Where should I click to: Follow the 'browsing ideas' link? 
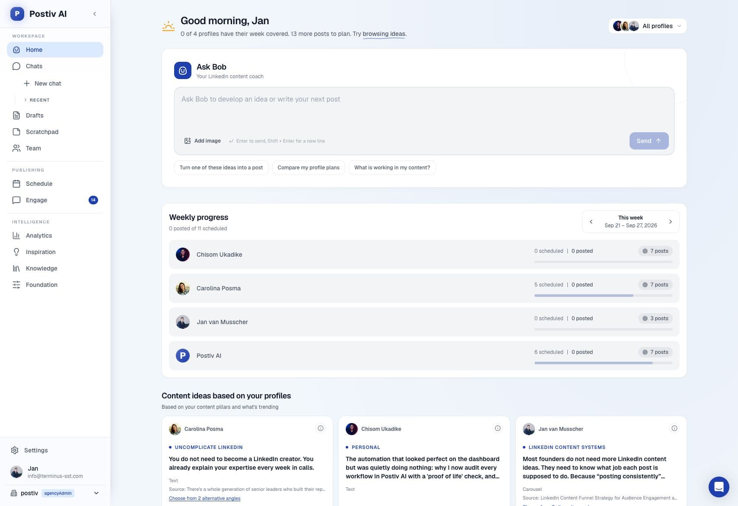(384, 34)
